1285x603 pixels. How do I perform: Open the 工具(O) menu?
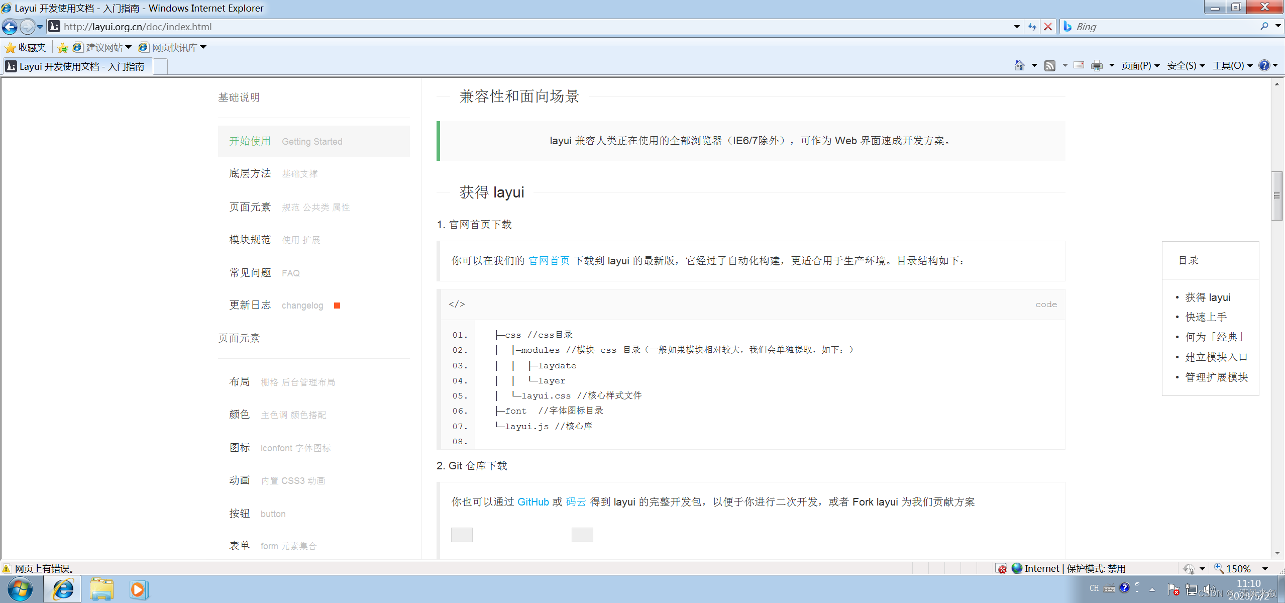coord(1232,65)
